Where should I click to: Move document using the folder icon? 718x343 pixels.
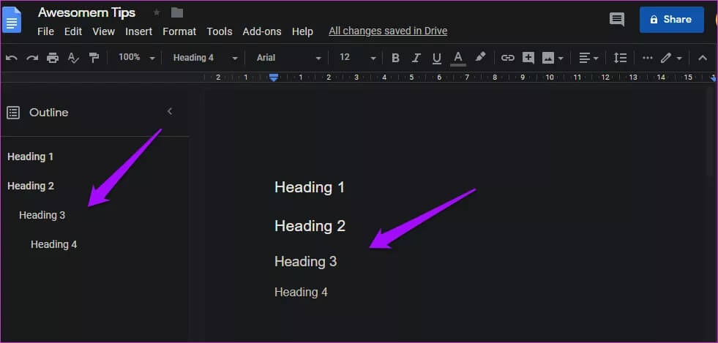coord(177,12)
